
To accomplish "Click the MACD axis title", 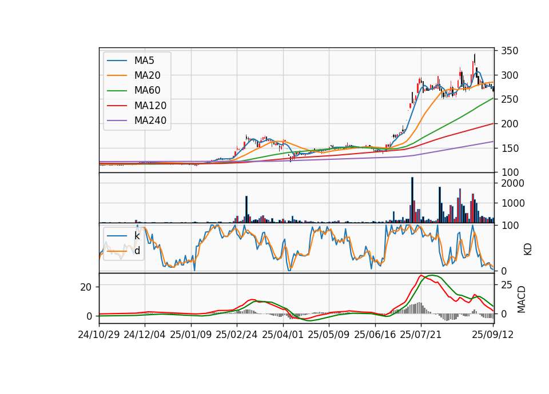I will coord(522,299).
